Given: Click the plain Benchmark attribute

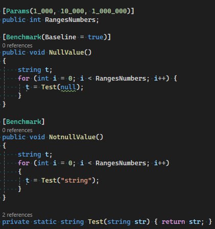Looking at the screenshot, I should (23, 122).
